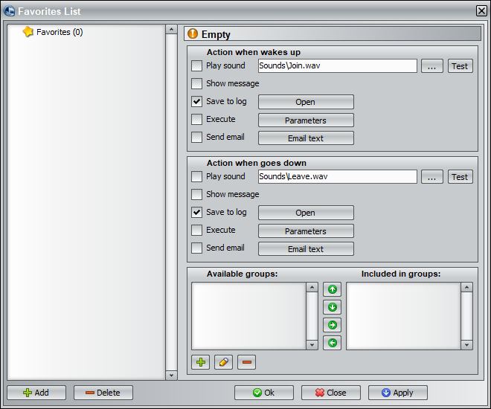Image resolution: width=491 pixels, height=409 pixels.
Task: Click Email text under Action when wakes up
Action: (306, 138)
